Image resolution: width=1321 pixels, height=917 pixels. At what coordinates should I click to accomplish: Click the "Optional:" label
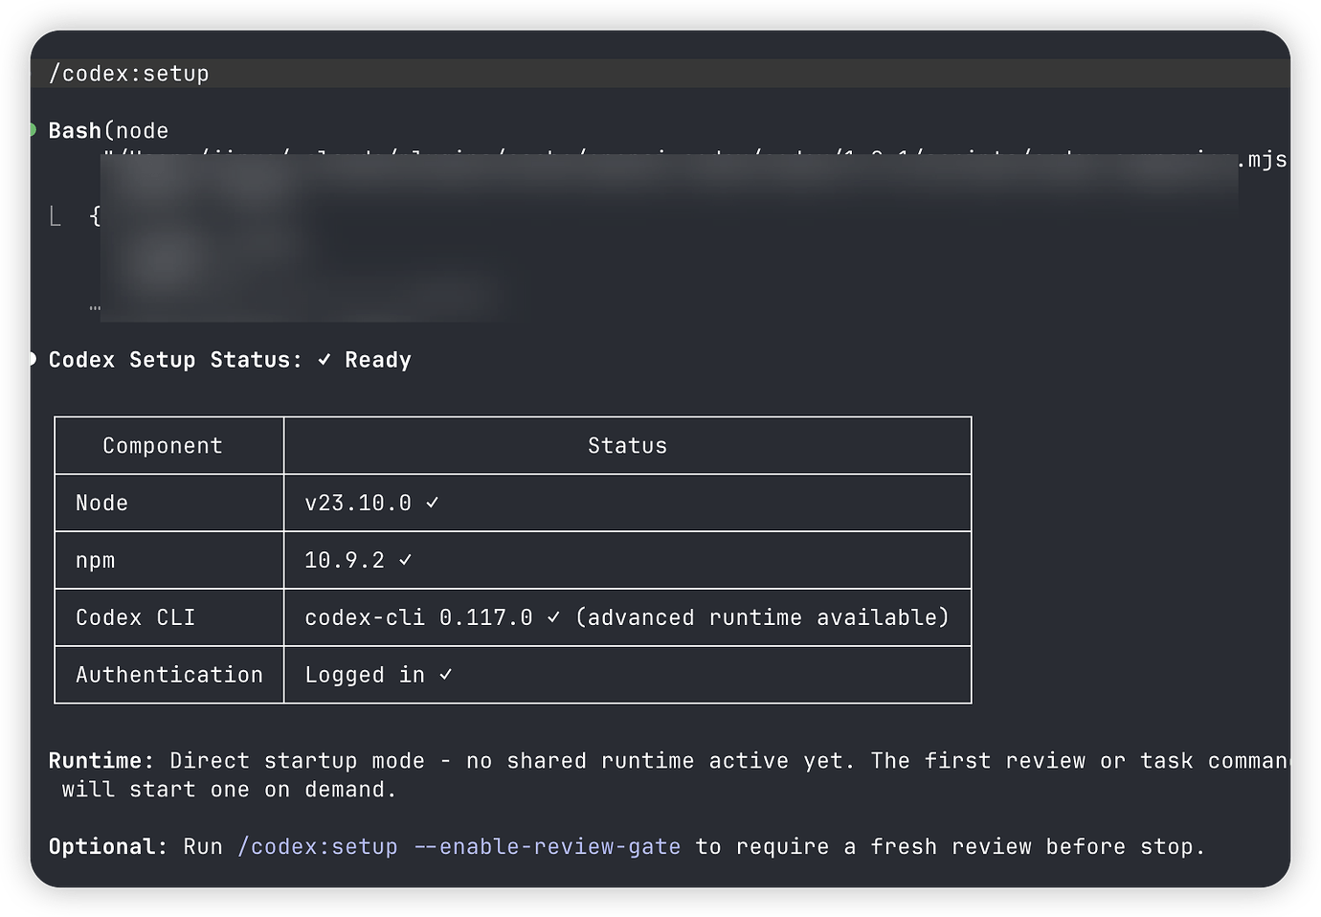(108, 847)
